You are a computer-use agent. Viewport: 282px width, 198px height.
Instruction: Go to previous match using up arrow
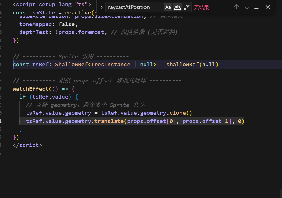point(236,7)
